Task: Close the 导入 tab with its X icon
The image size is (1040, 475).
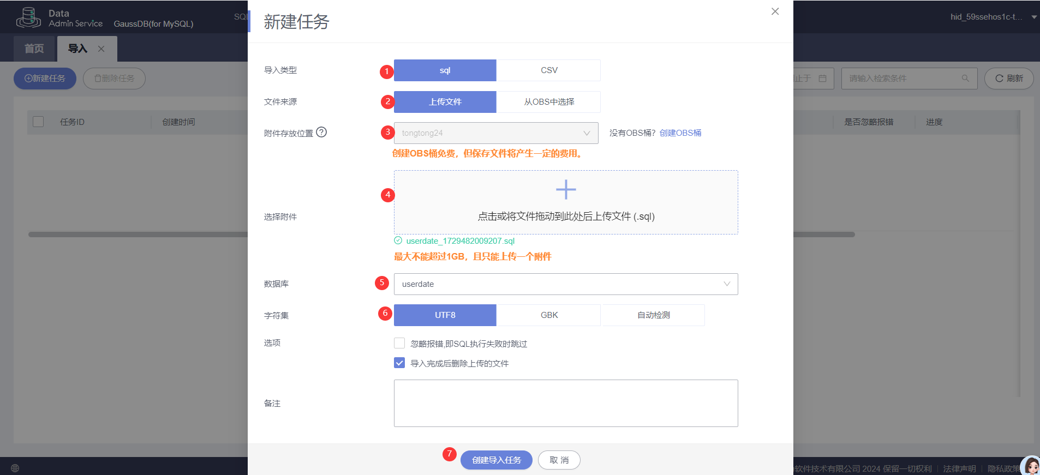Action: [x=101, y=49]
